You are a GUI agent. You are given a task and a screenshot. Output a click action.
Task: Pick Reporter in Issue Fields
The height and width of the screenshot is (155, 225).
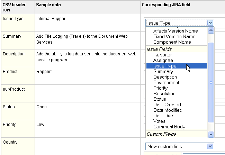[162, 55]
